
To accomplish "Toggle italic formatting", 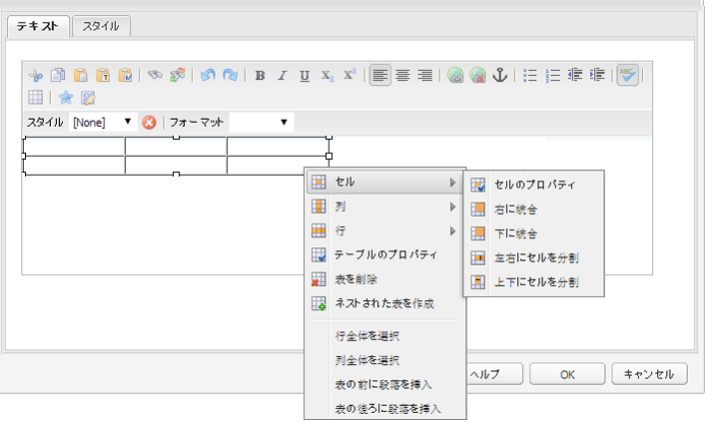I will (x=283, y=75).
